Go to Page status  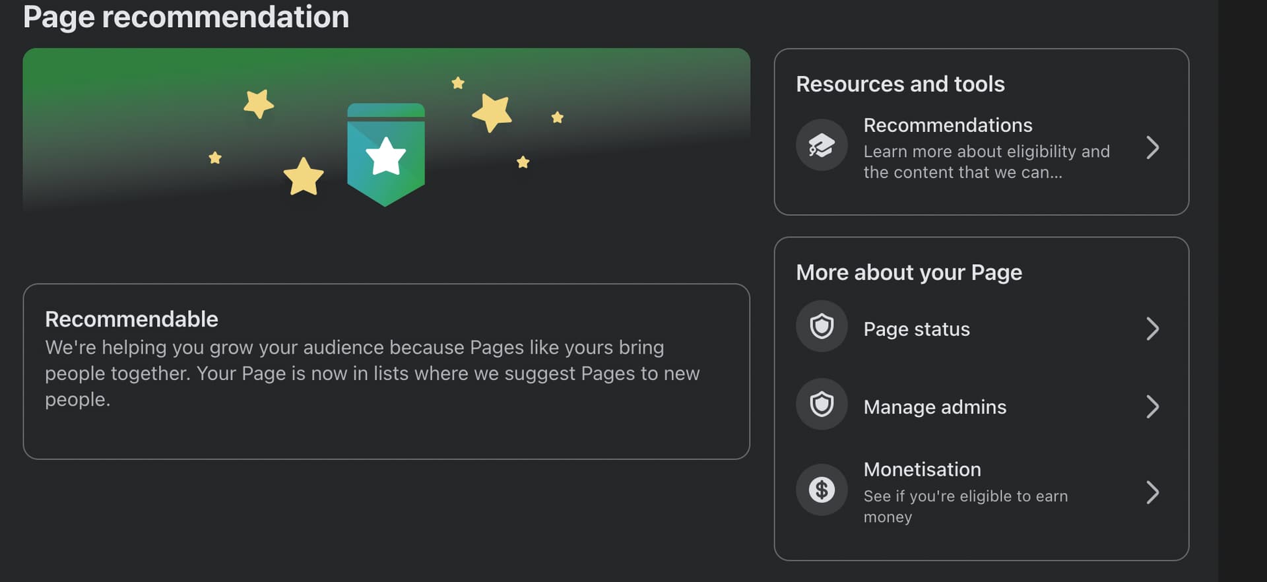tap(981, 329)
